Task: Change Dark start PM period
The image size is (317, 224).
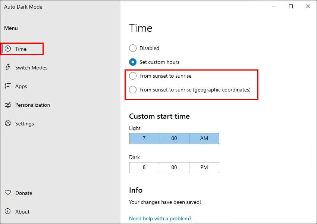Action: (204, 168)
